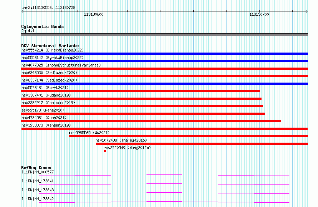Select the nsv3367401 red variant bar
The height and width of the screenshot is (207, 318).
click(141, 99)
